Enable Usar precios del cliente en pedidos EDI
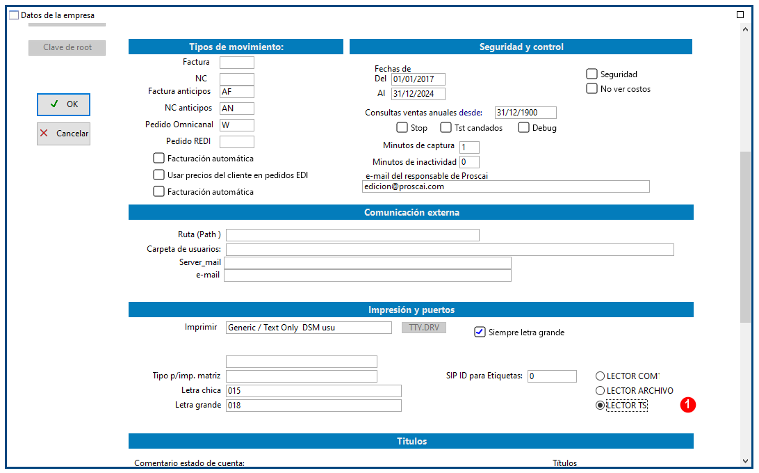This screenshot has width=759, height=473. pos(158,175)
